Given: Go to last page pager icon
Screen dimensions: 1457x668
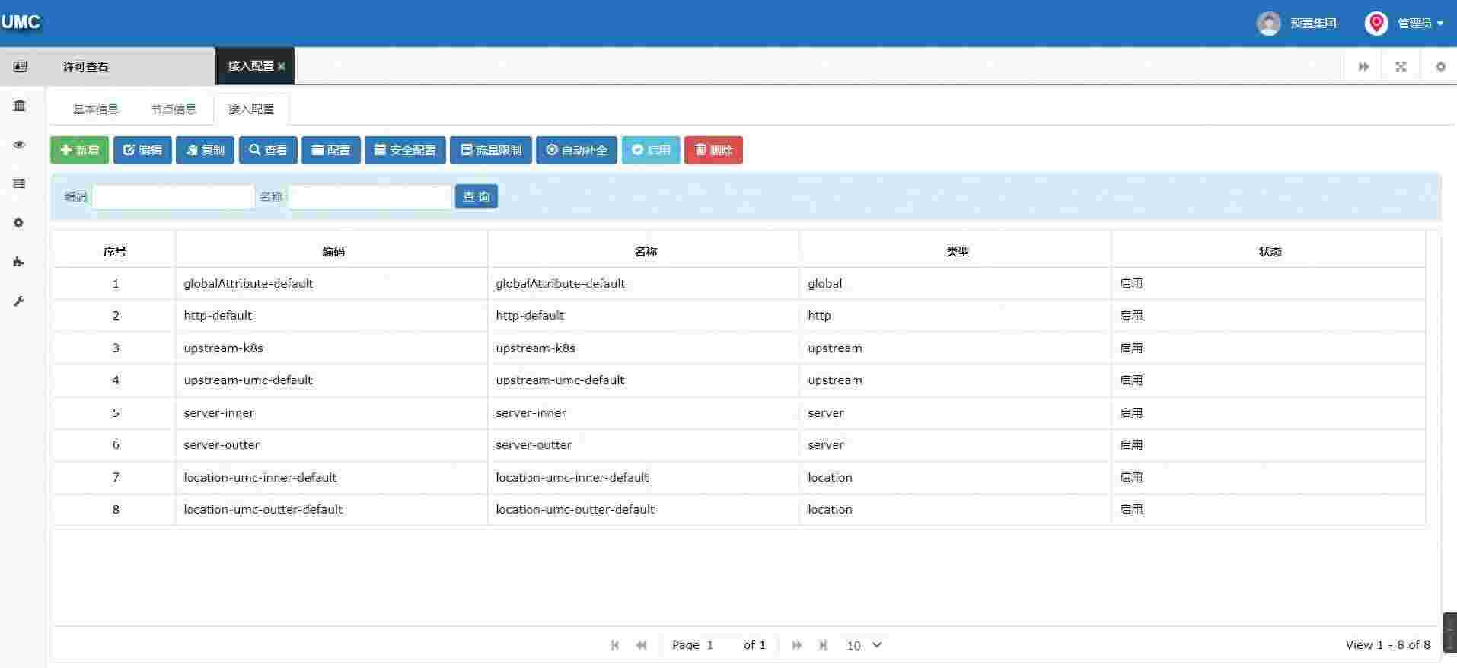Looking at the screenshot, I should 823,645.
